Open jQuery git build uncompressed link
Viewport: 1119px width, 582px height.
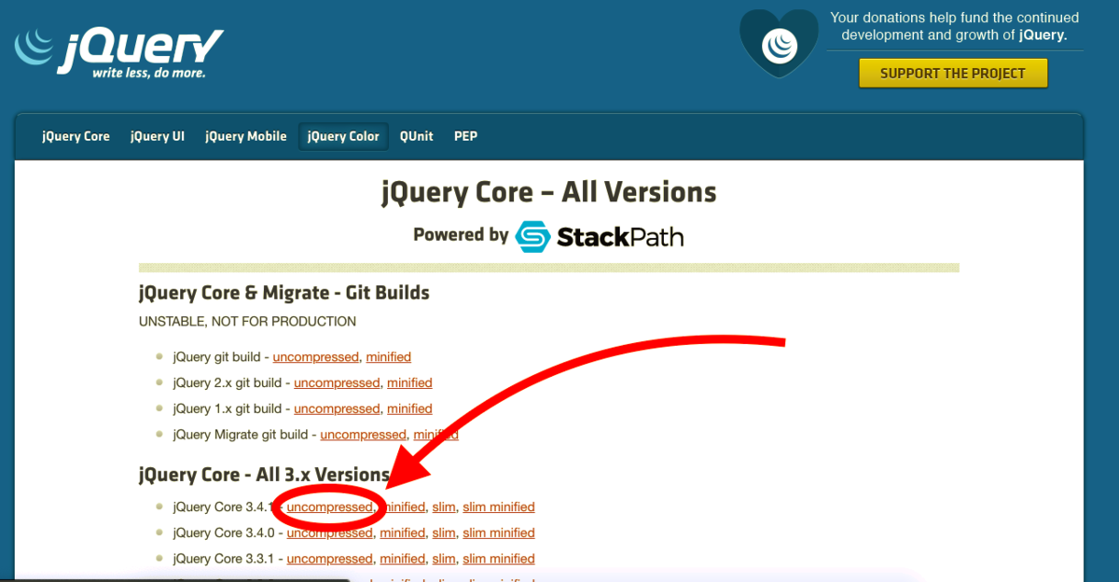point(316,357)
